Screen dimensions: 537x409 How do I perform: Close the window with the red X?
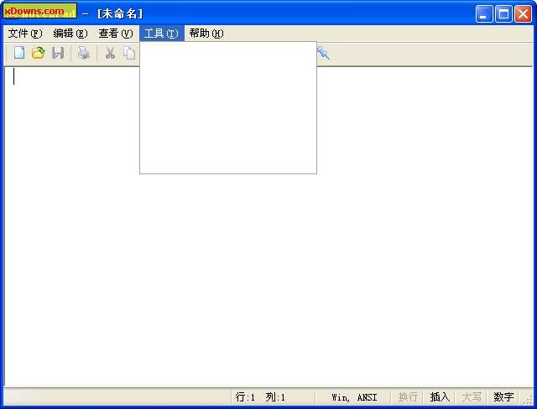(x=524, y=14)
